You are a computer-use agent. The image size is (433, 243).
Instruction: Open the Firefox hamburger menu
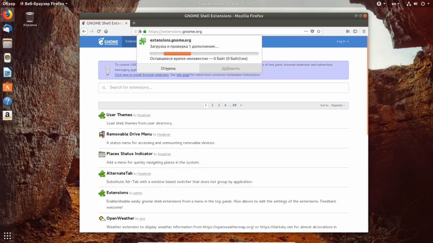click(x=364, y=31)
